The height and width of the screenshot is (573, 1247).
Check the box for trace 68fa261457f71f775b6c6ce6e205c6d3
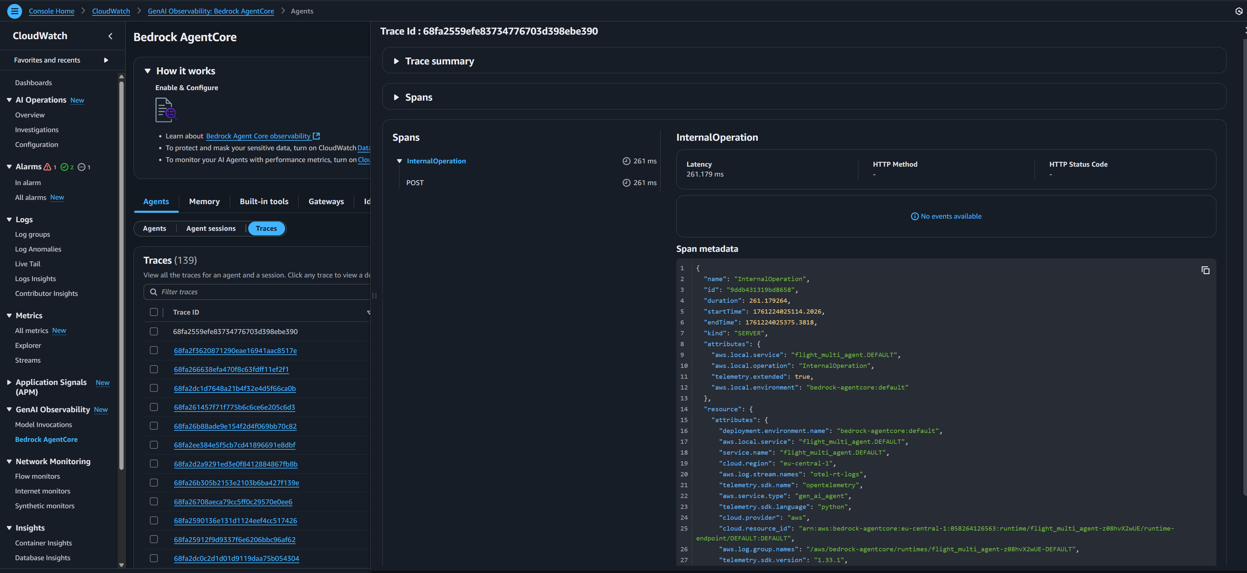click(x=154, y=407)
